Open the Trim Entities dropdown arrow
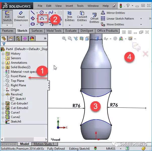Viewport: 152px width, 151px height. click(x=70, y=25)
